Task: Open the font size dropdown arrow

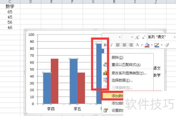Action: [x=132, y=37]
